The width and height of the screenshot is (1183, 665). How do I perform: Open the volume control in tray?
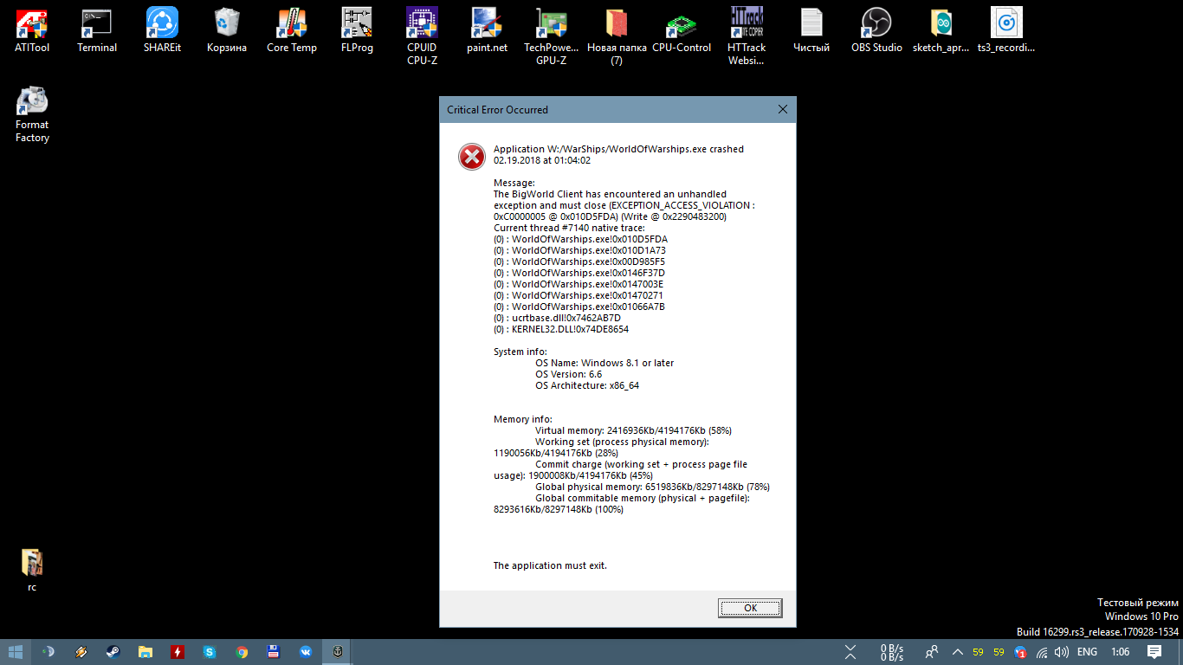click(x=1062, y=652)
